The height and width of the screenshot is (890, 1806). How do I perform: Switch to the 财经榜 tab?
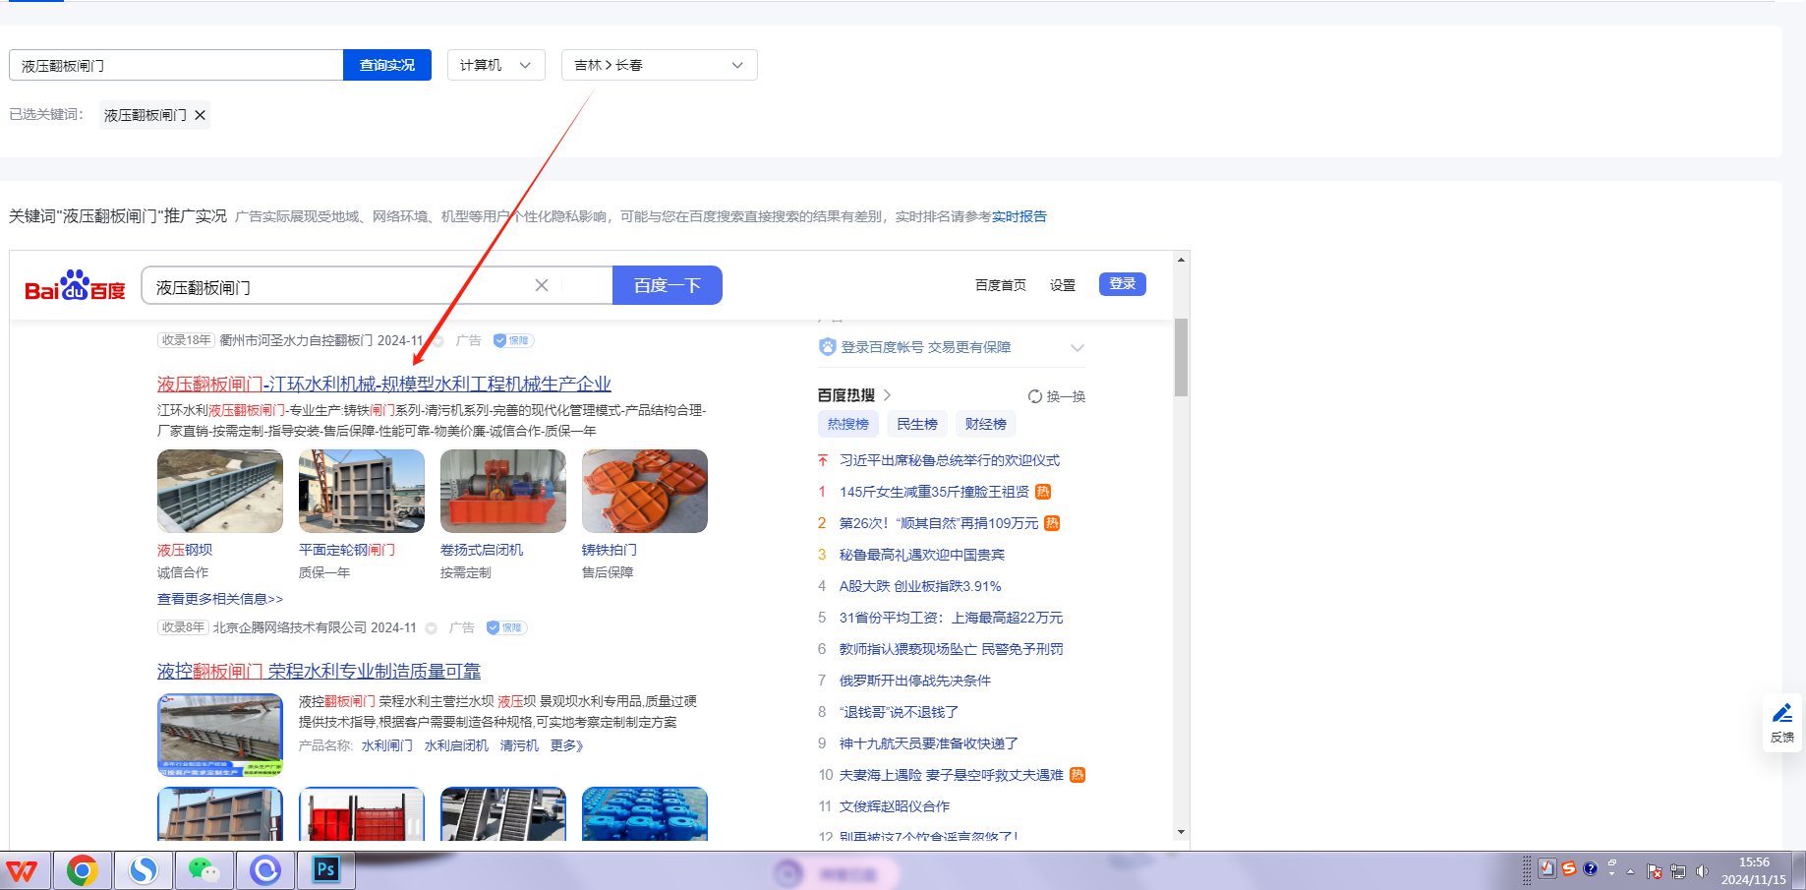pos(985,424)
